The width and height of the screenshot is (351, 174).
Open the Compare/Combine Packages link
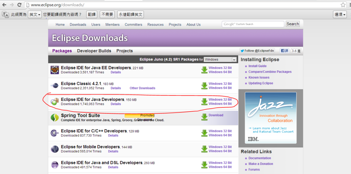pyautogui.click(x=270, y=72)
